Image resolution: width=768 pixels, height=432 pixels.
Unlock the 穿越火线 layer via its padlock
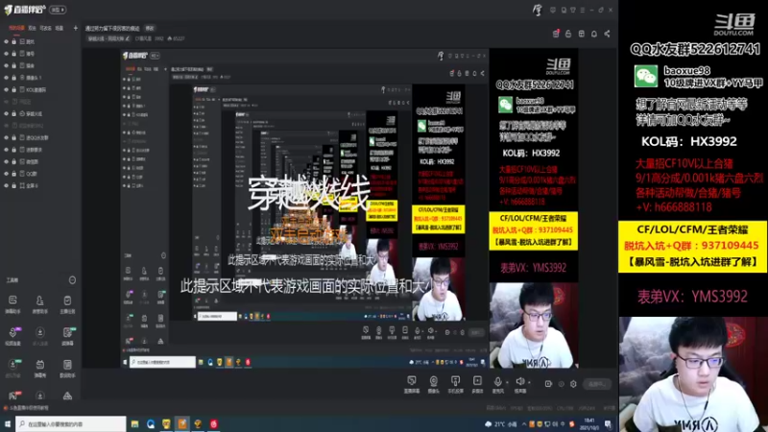coord(13,113)
